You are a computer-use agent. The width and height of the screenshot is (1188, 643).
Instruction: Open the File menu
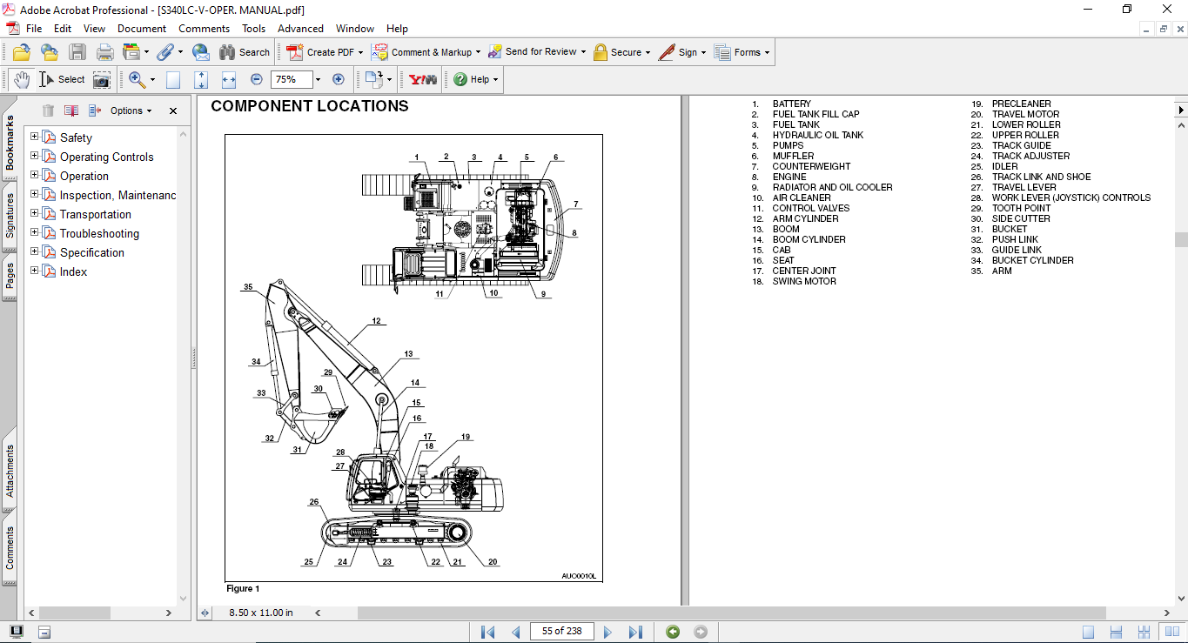pos(34,29)
